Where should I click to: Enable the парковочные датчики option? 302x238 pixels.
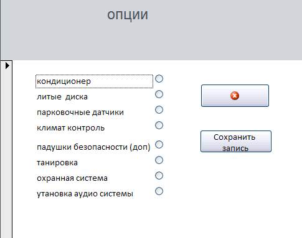click(x=159, y=110)
